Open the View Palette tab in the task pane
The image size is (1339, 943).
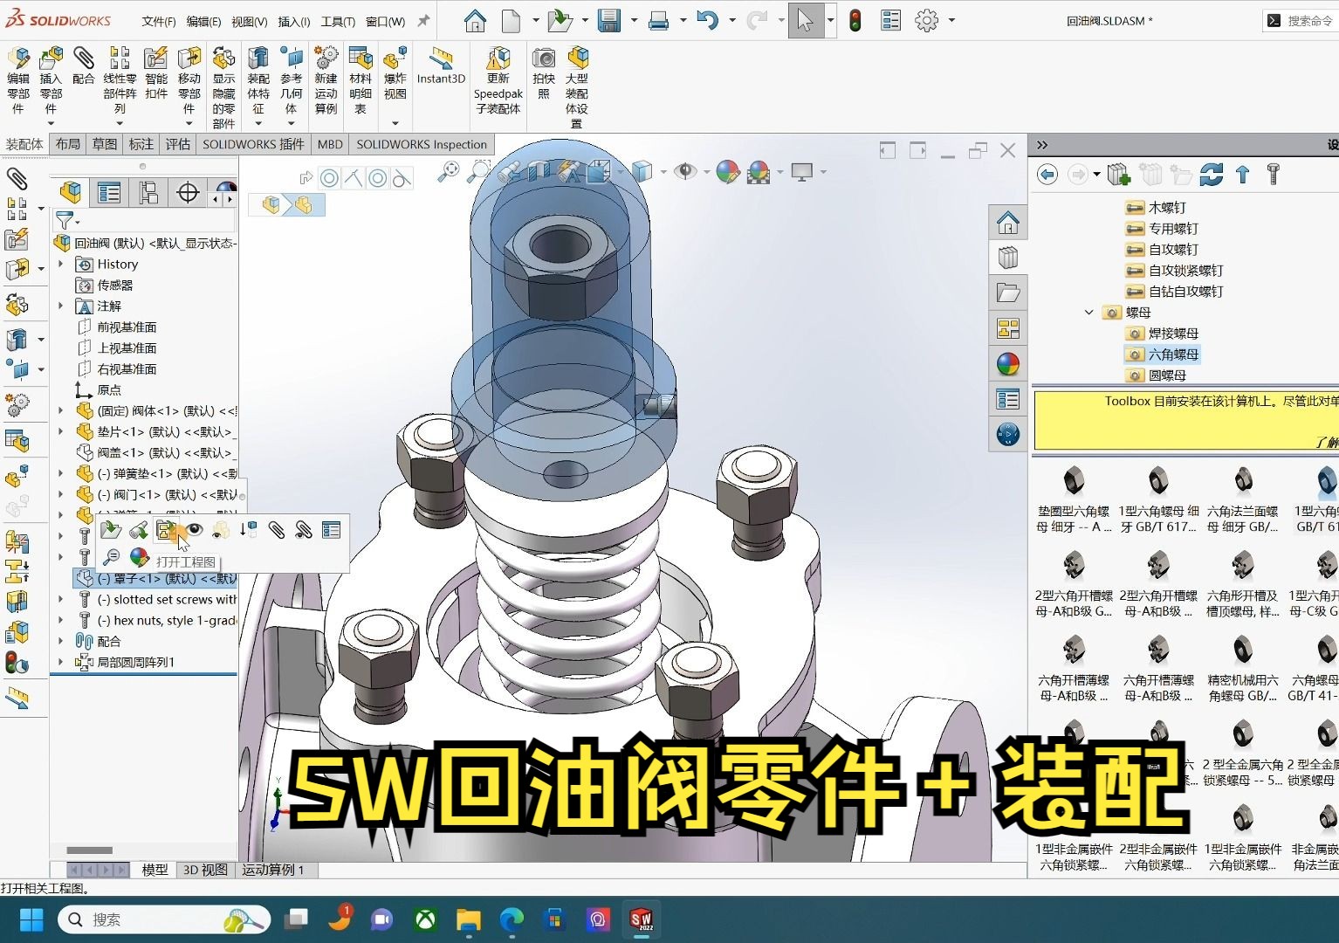pyautogui.click(x=1007, y=328)
